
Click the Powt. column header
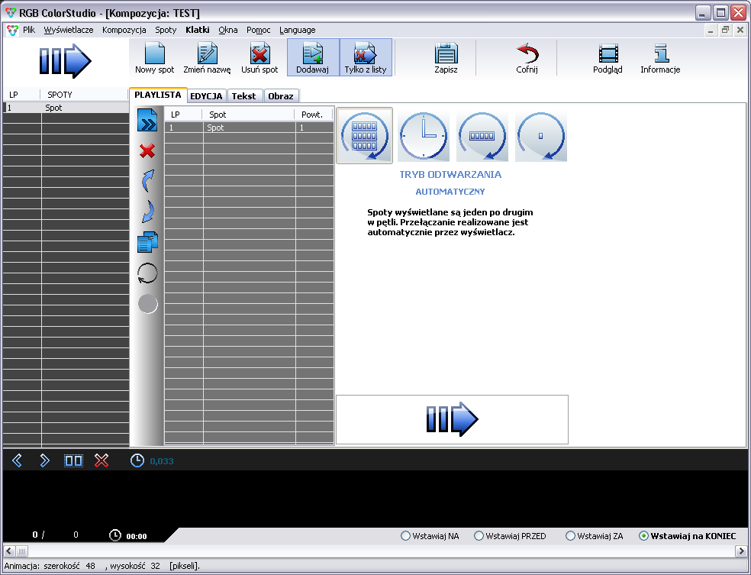314,114
